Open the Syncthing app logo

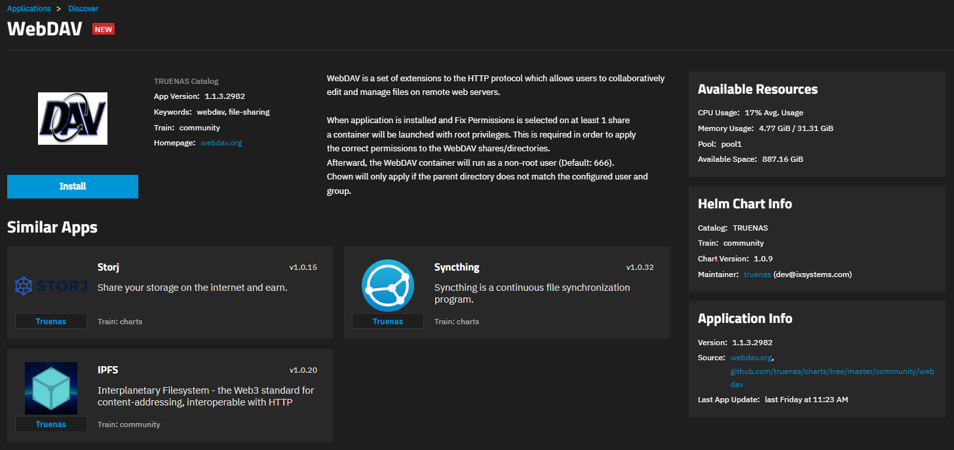point(388,286)
